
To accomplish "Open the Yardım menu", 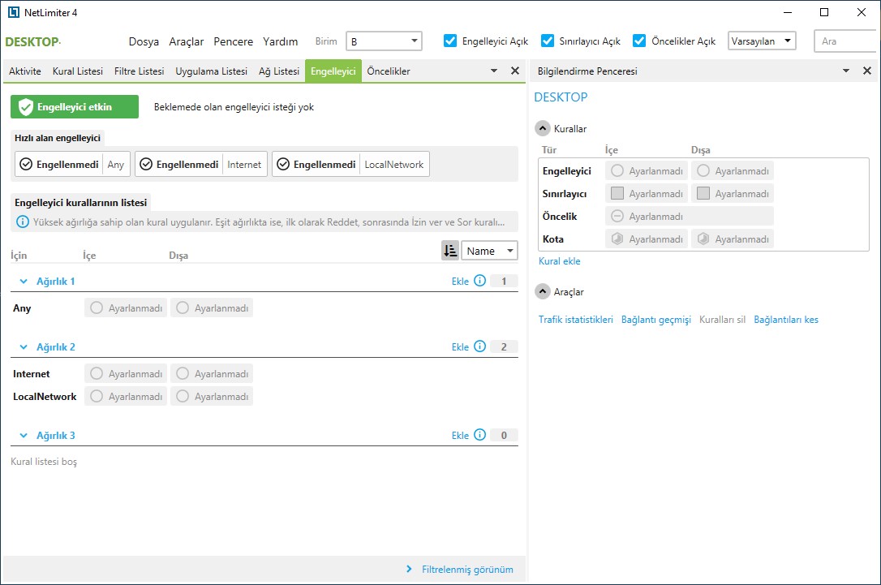I will (x=281, y=41).
